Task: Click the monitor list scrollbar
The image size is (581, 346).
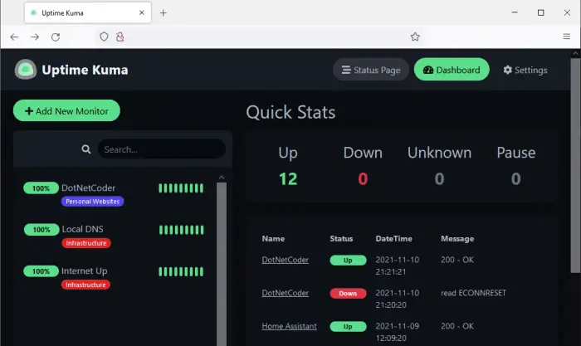Action: point(222,264)
